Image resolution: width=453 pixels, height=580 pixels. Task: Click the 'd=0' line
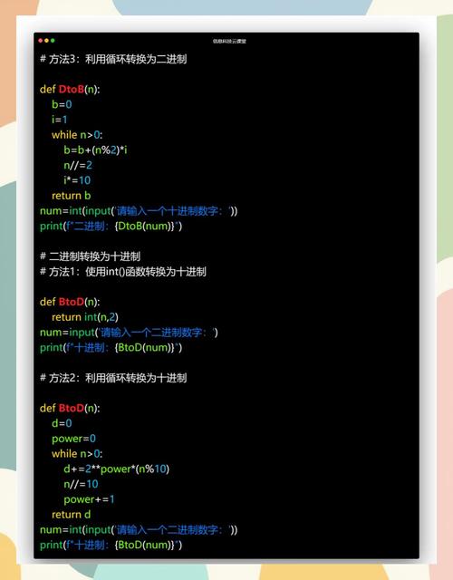(x=62, y=423)
